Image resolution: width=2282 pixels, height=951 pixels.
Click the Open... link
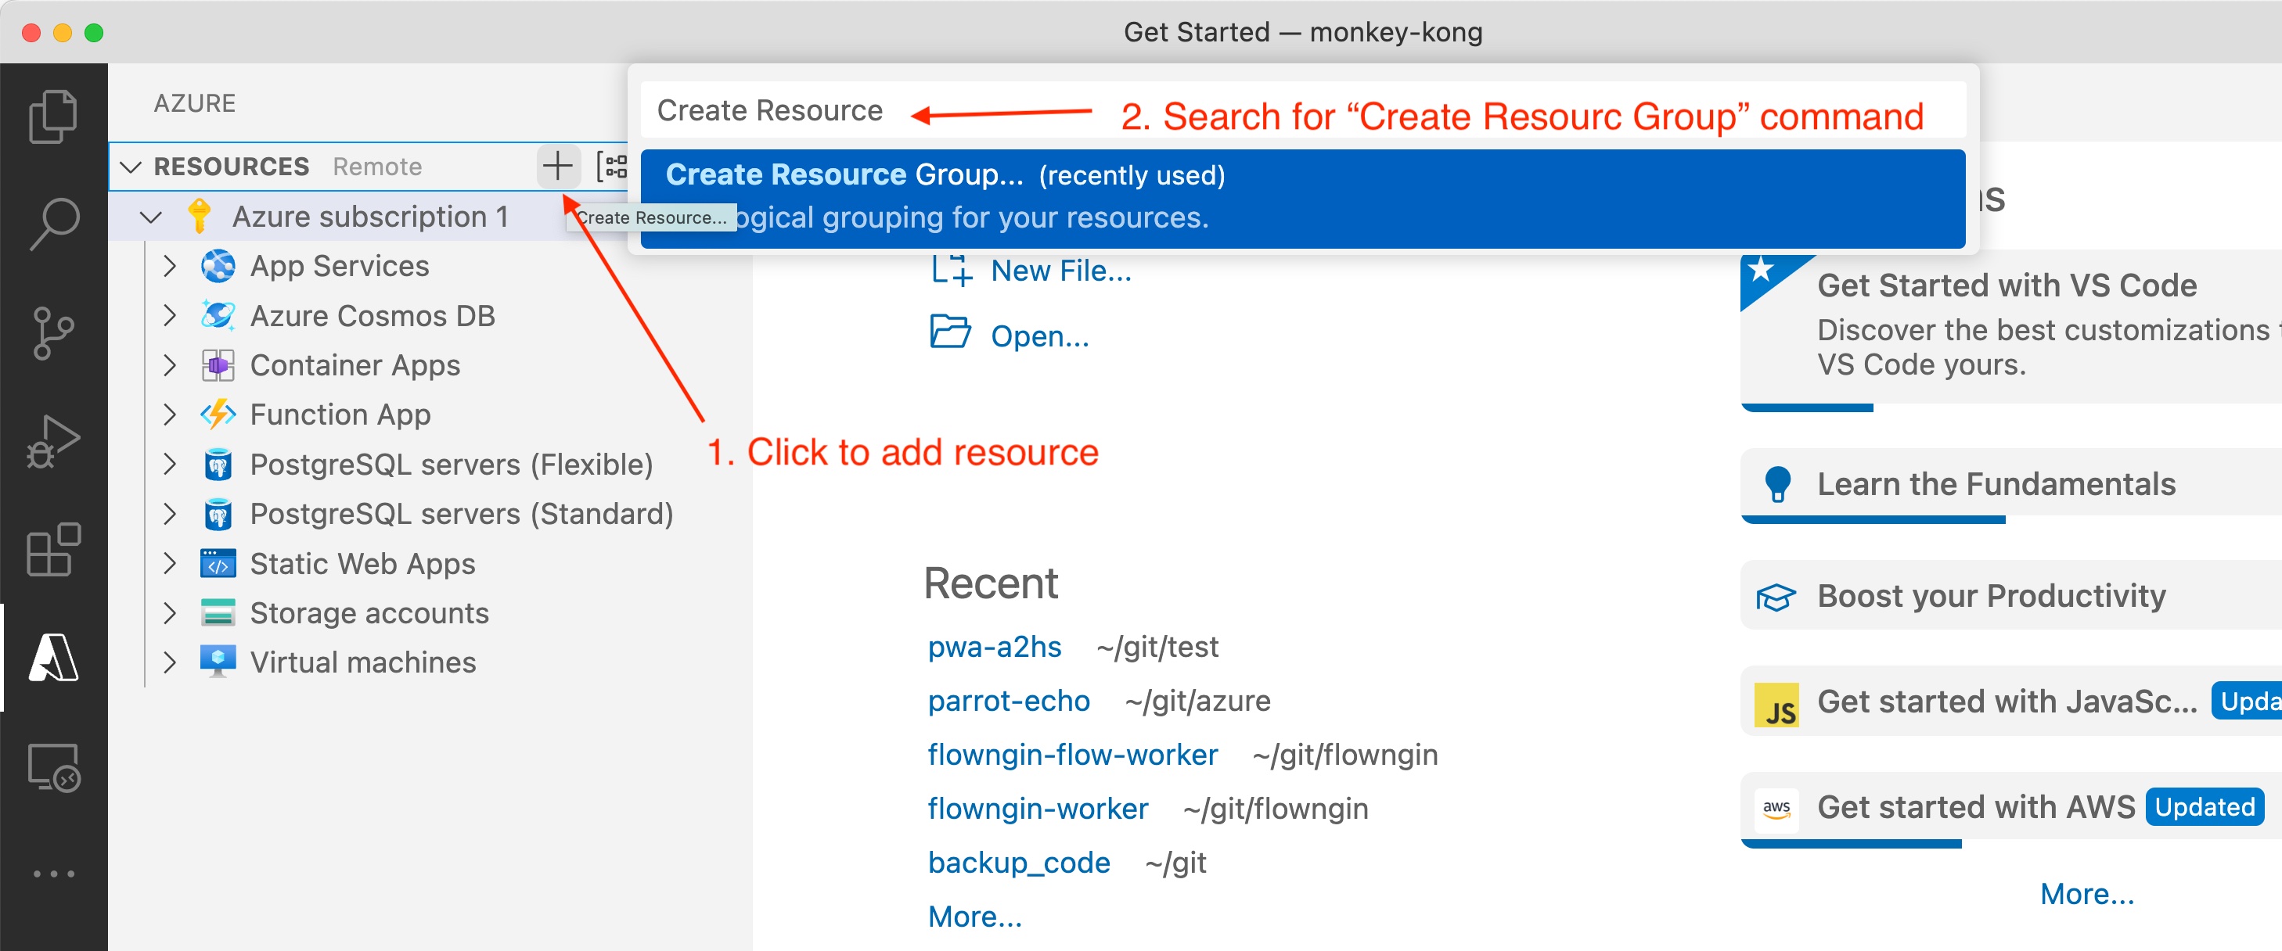[1039, 336]
